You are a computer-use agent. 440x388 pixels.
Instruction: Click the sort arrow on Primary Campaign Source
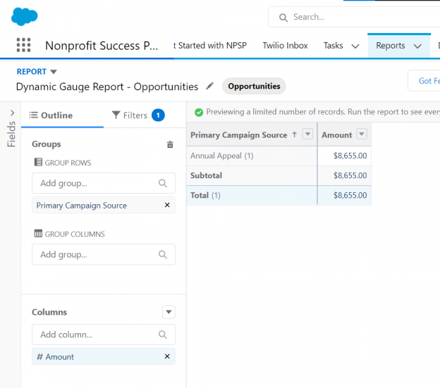[x=294, y=134]
